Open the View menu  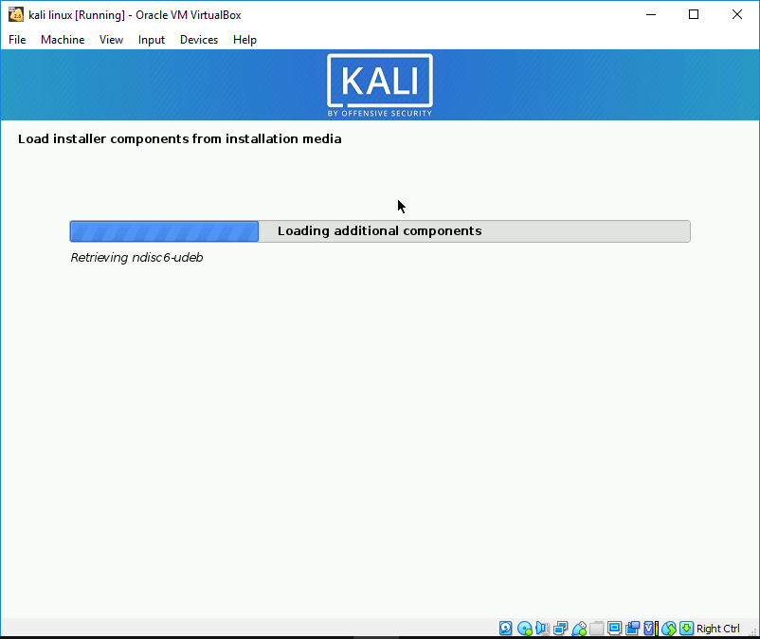[x=111, y=40]
